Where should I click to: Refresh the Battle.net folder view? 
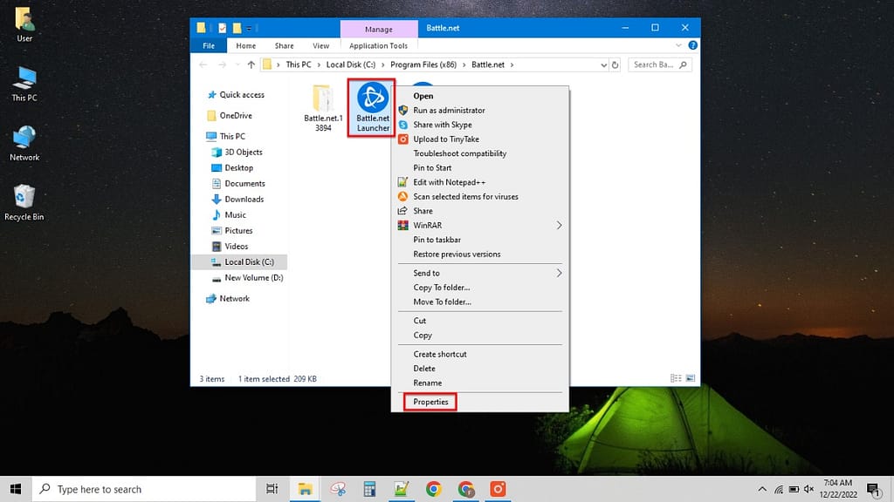coord(615,64)
